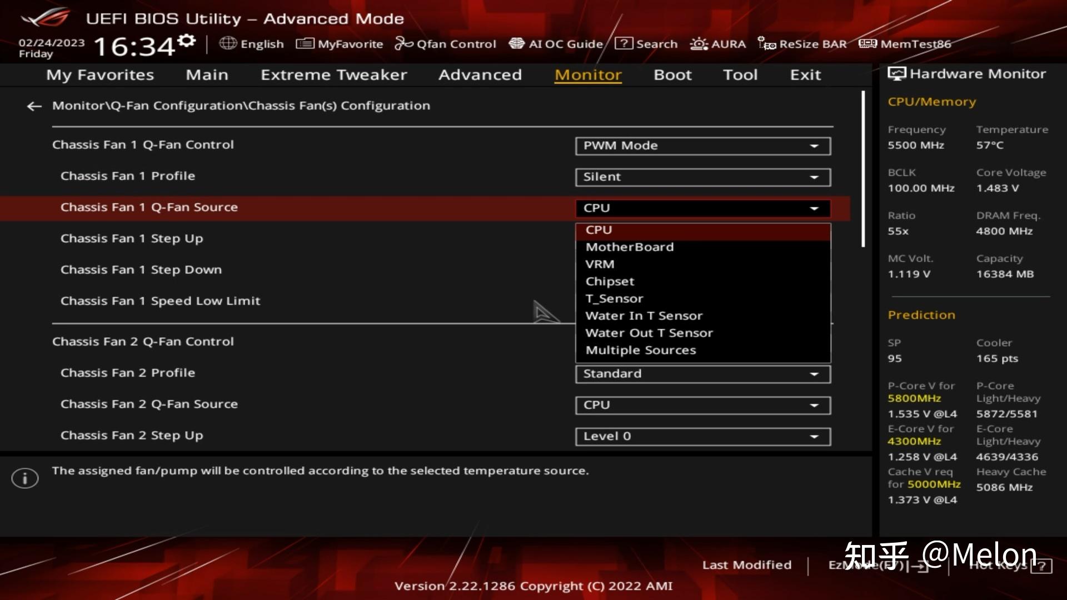Open the MyFavorite shortcut icon

tap(305, 43)
